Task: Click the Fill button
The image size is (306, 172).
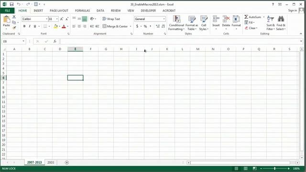Action: tap(250, 22)
